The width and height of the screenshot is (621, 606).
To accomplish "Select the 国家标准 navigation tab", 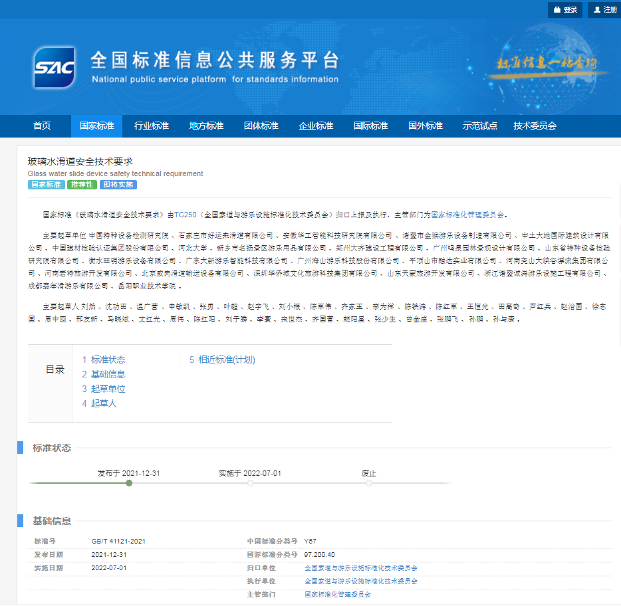I will coord(96,126).
